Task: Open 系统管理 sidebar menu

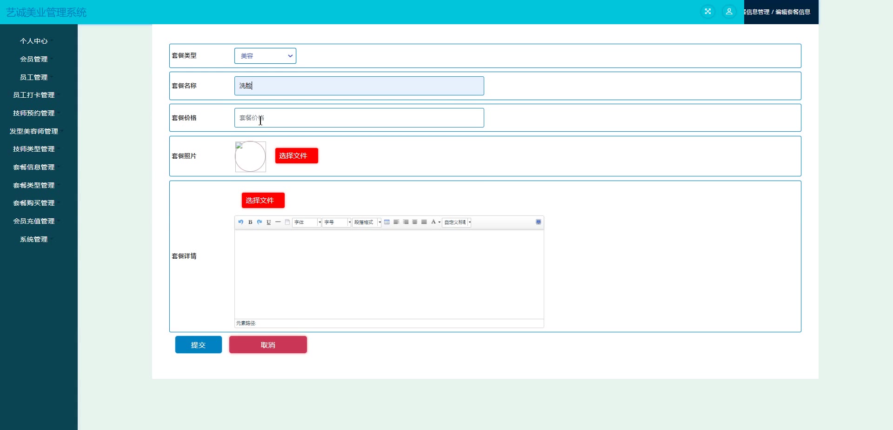Action: point(34,239)
